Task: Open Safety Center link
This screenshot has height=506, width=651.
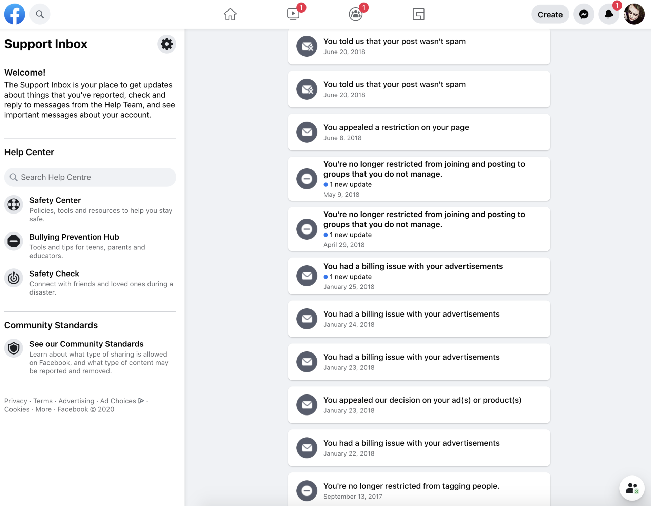Action: [x=55, y=200]
